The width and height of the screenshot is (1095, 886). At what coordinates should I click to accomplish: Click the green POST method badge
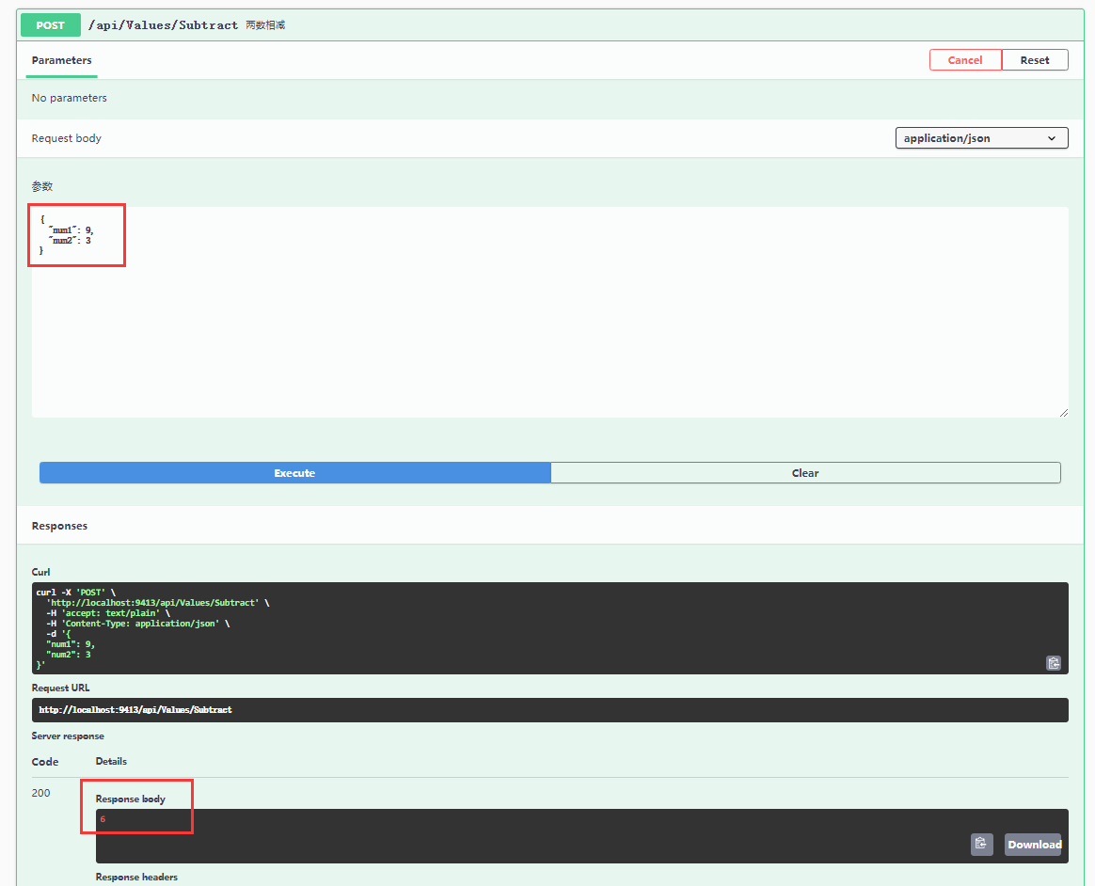pos(50,24)
